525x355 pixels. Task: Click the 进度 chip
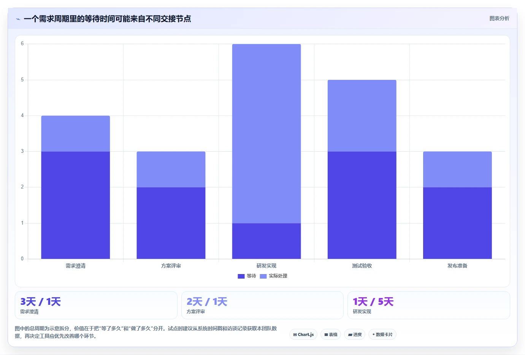355,334
